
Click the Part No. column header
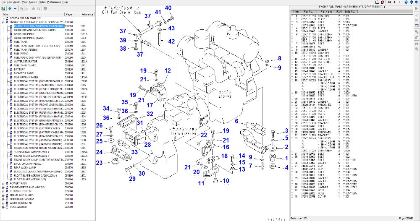(308, 11)
